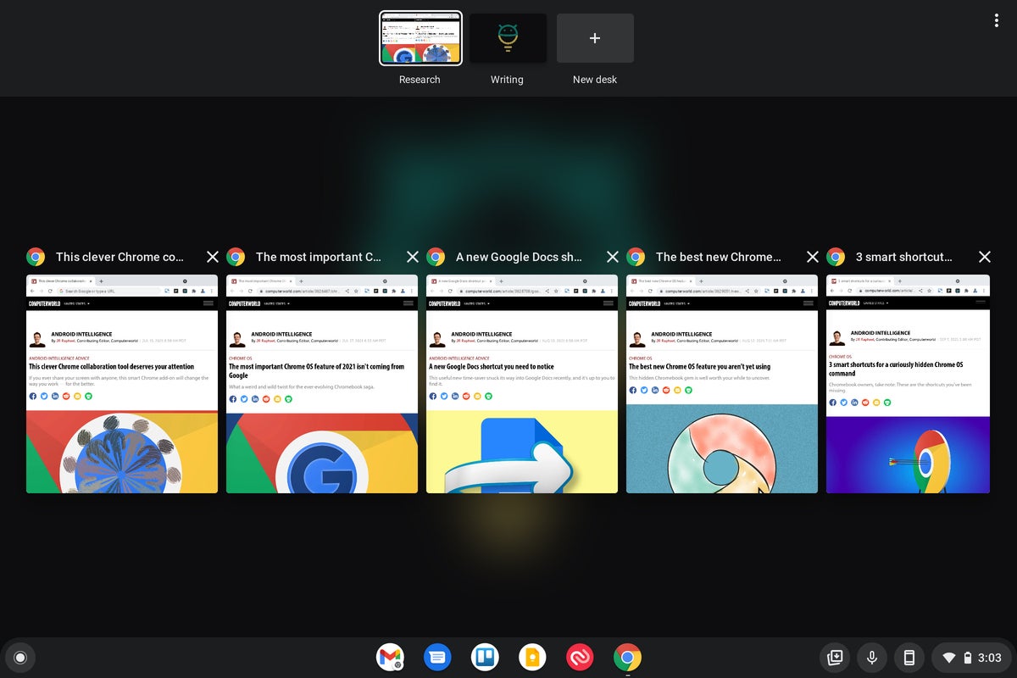The image size is (1017, 678).
Task: Close 'This clever Chrome co...' window
Action: pos(213,257)
